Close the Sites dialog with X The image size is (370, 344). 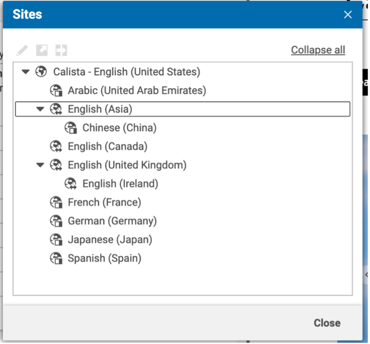tap(348, 15)
